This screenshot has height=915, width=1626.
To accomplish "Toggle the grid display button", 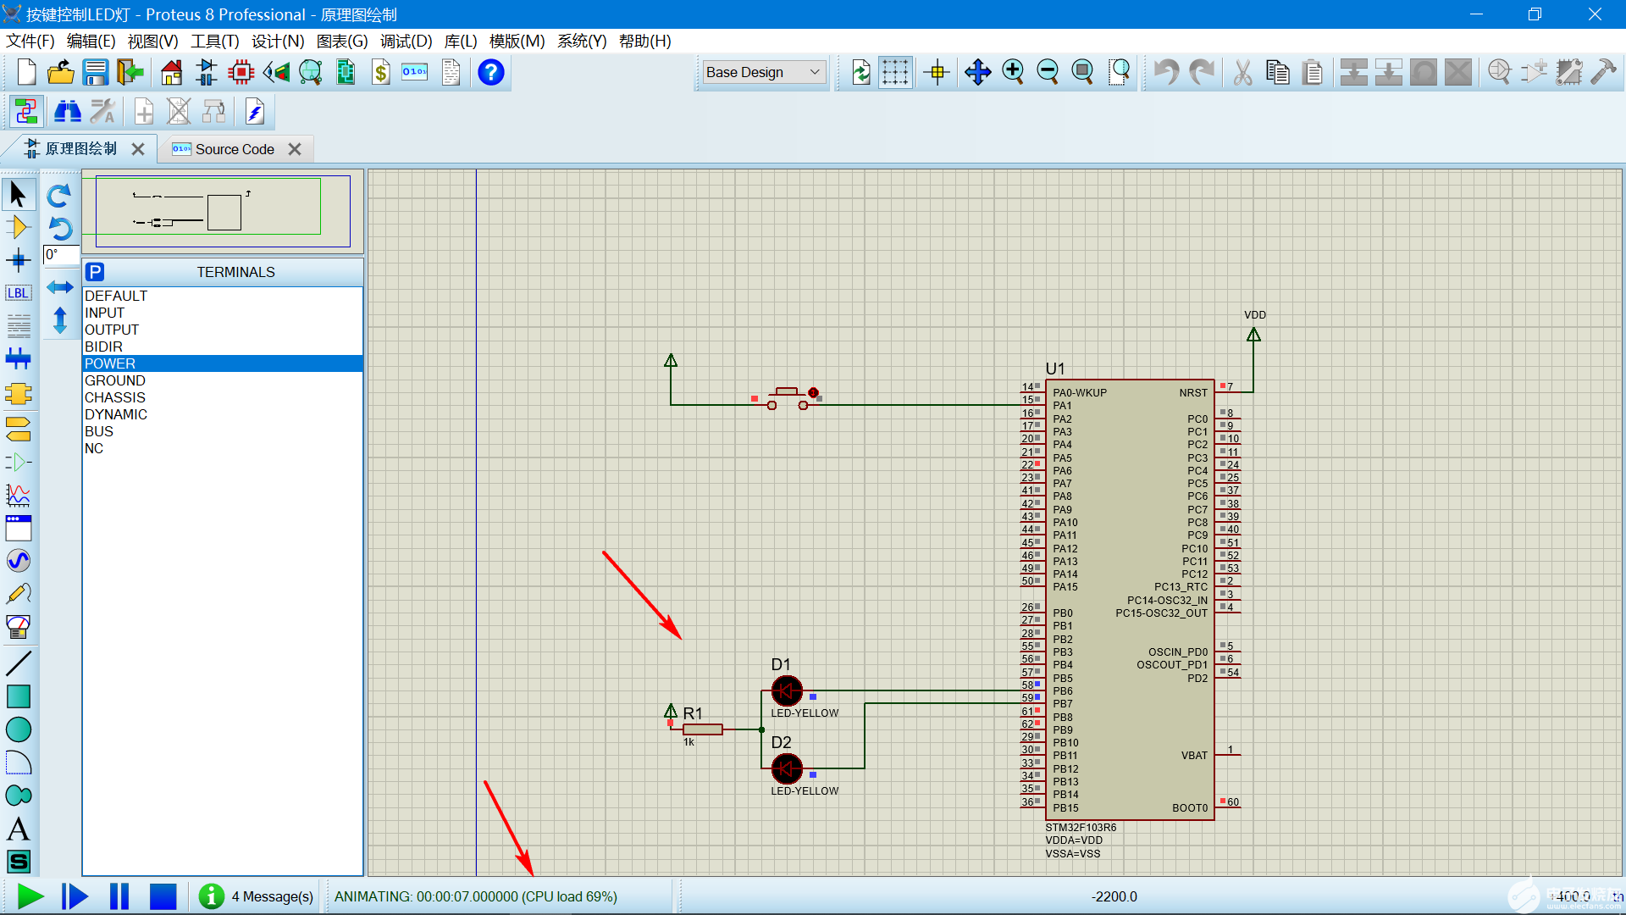I will (x=895, y=73).
